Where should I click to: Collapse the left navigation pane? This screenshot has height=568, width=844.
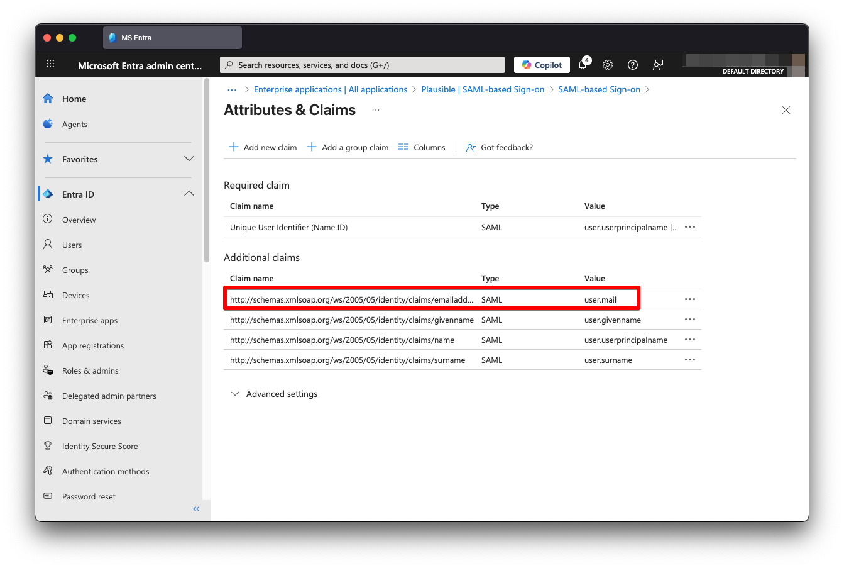coord(195,508)
